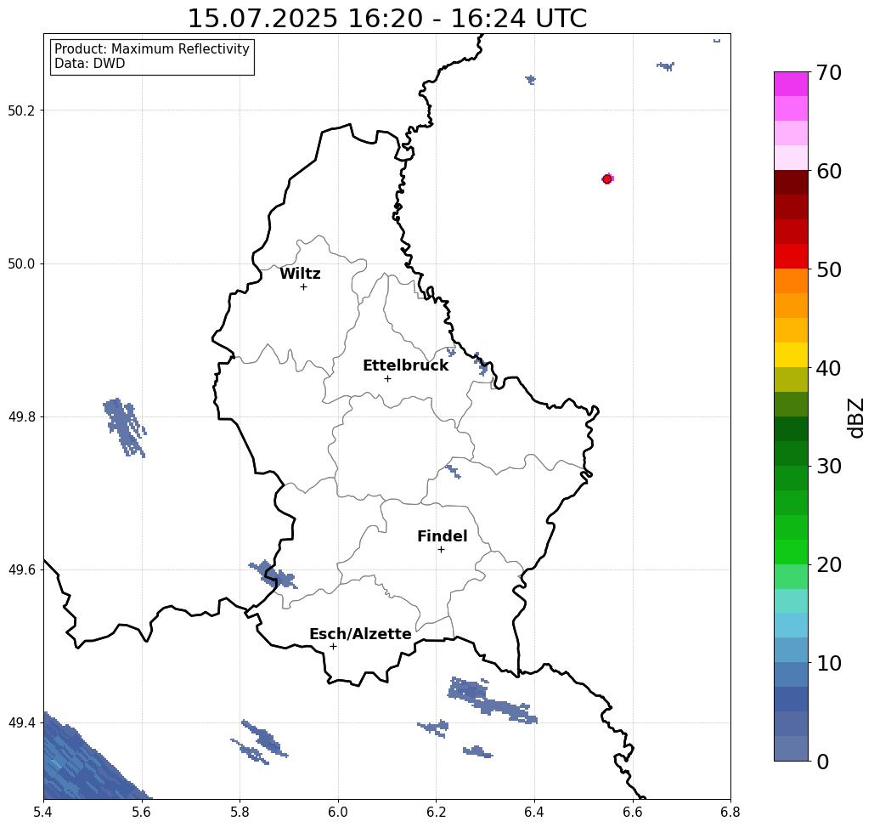874x827 pixels.
Task: Click the longitude tick label 6.8
Action: [730, 812]
